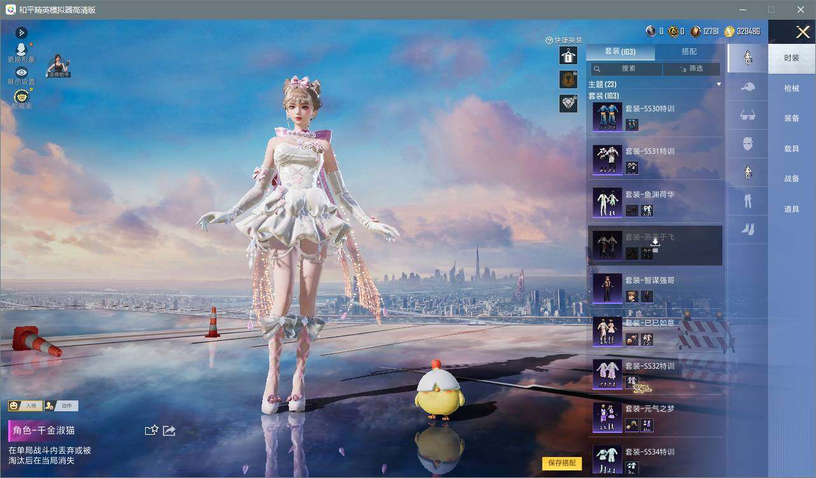
Task: Open the 筛选 filter dropdown
Action: coord(691,69)
